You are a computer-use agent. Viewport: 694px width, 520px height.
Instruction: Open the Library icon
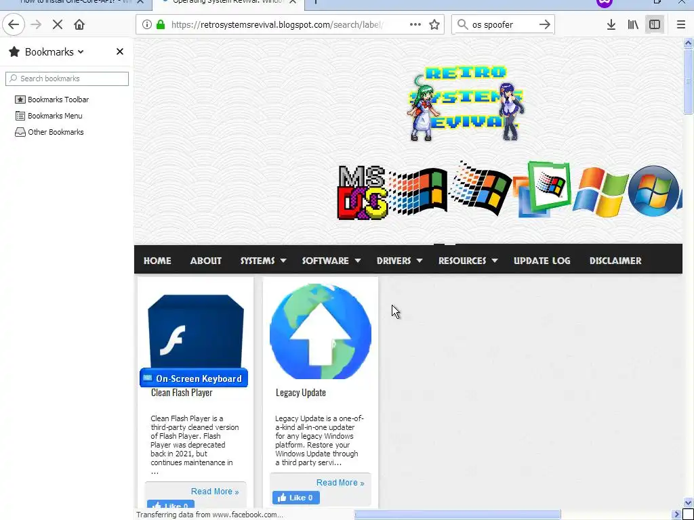(633, 24)
